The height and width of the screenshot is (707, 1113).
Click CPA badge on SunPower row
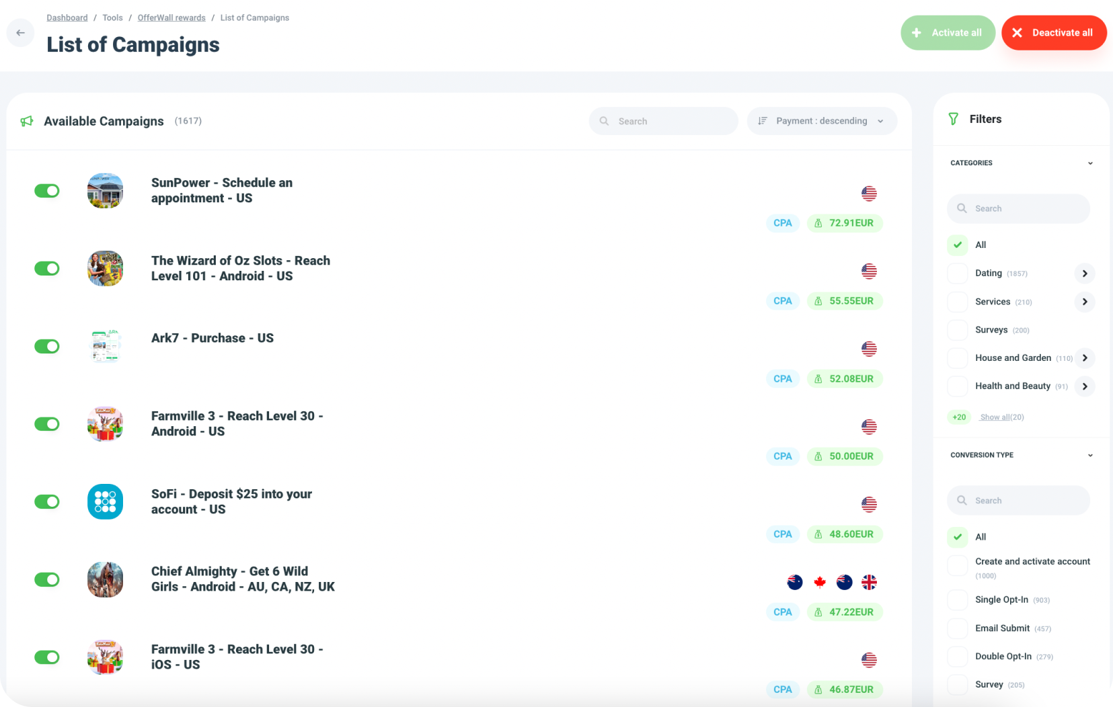tap(782, 223)
